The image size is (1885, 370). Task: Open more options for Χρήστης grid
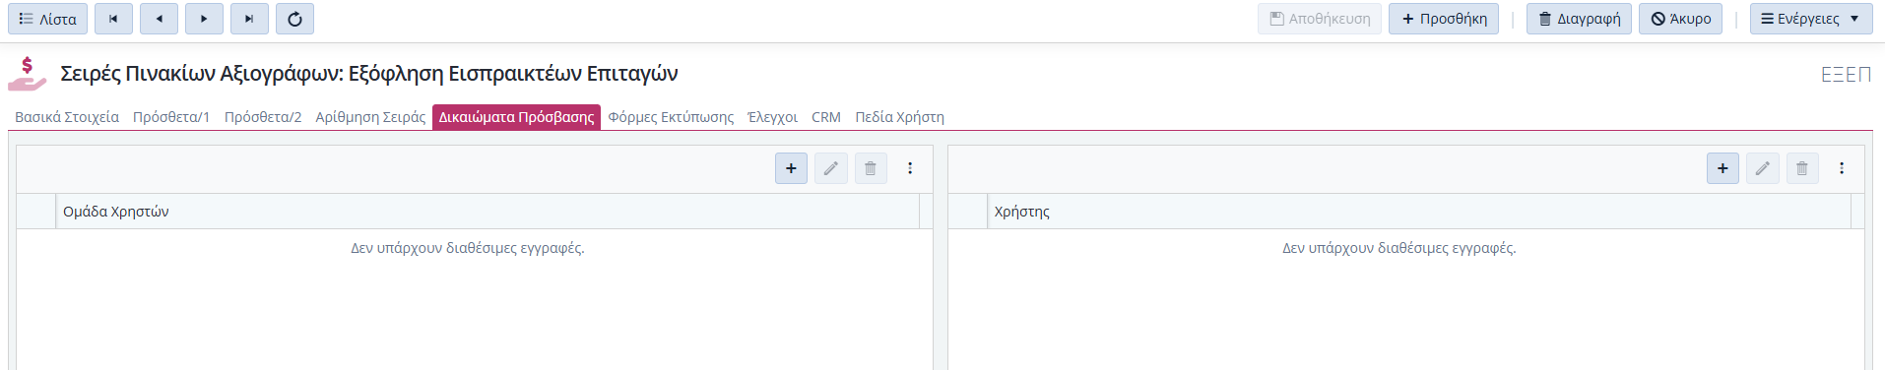pyautogui.click(x=1842, y=168)
